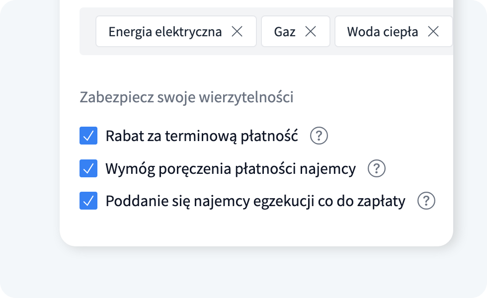Click text "Poddanie się najemcy egzekucji co do zapłaty"

[x=255, y=200]
